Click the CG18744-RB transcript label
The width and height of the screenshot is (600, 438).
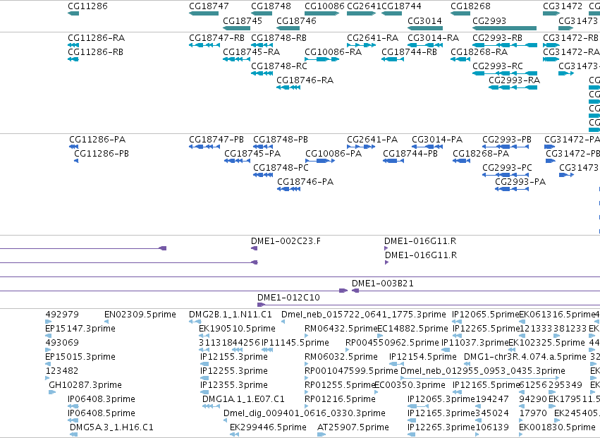410,52
